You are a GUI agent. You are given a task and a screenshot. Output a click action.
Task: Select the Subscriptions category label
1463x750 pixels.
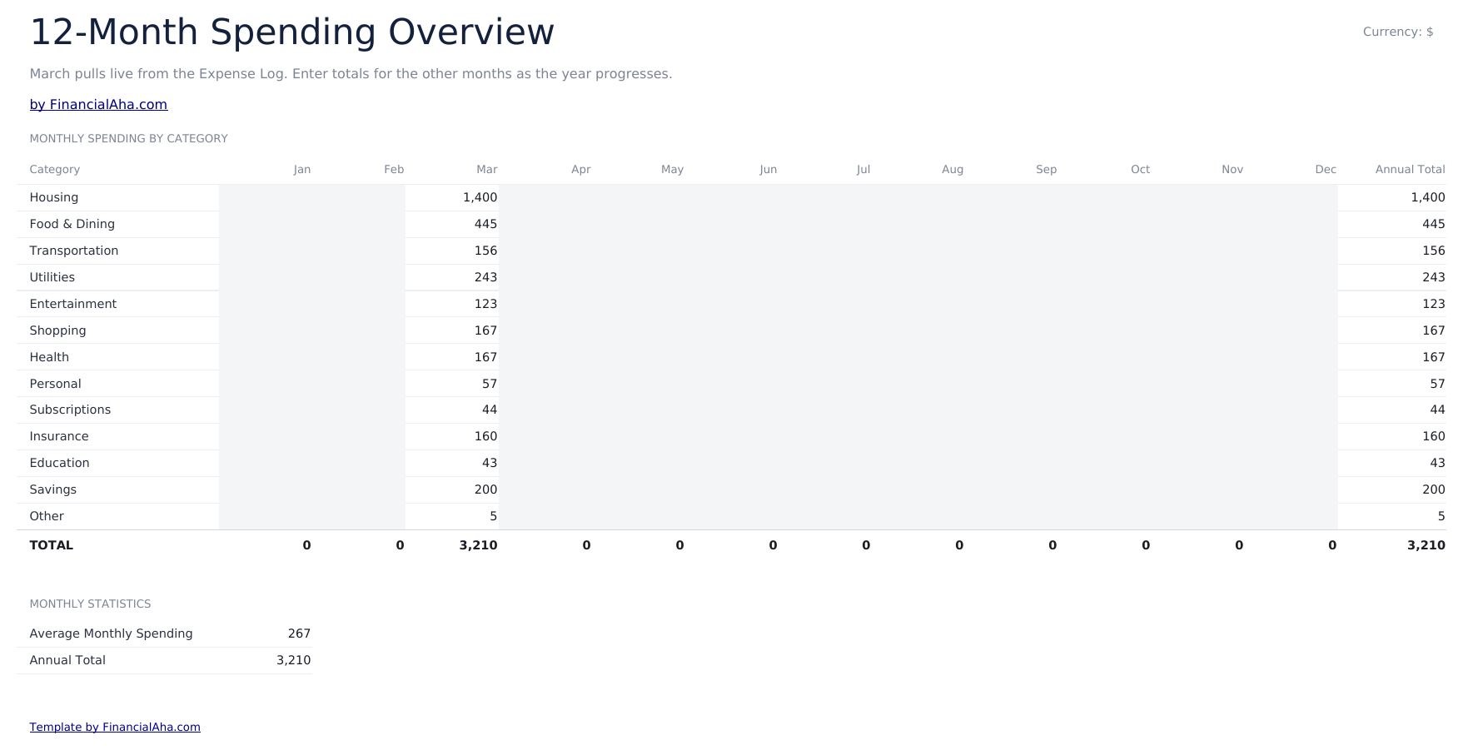coord(70,410)
